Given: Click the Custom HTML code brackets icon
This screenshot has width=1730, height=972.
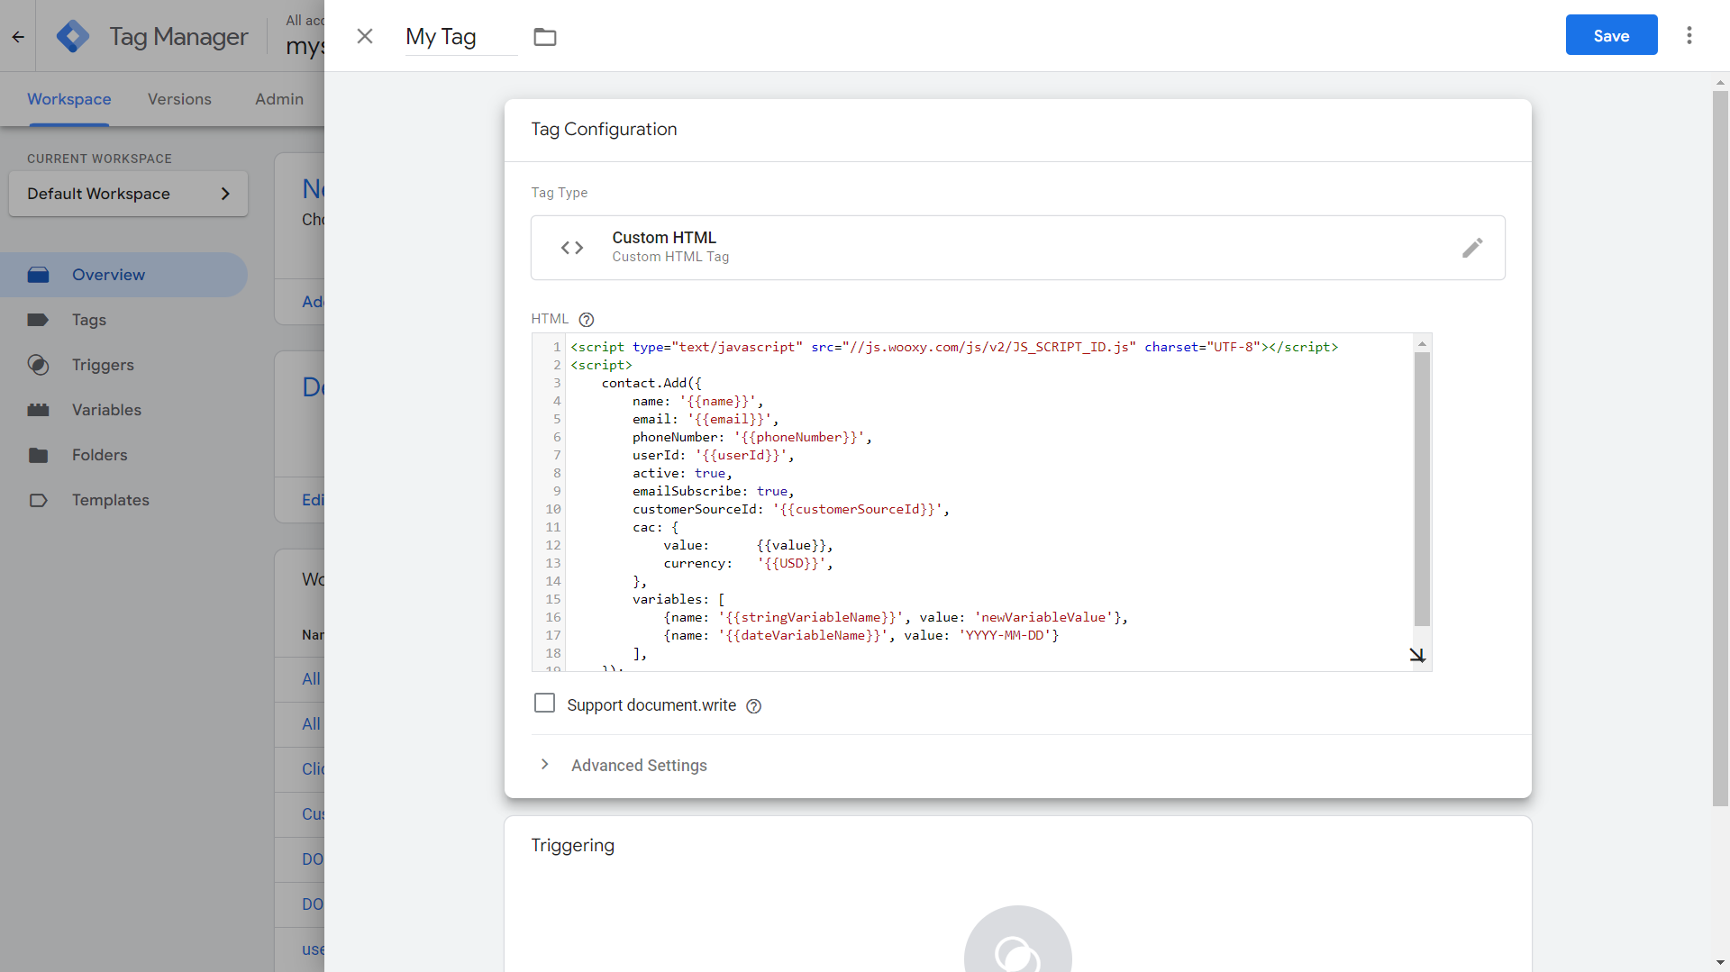Looking at the screenshot, I should tap(572, 248).
